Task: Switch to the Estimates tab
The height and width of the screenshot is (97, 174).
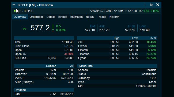Action: point(77,17)
